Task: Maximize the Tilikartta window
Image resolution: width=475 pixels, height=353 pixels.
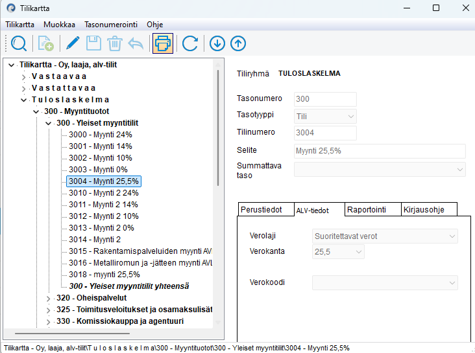Action: point(436,8)
